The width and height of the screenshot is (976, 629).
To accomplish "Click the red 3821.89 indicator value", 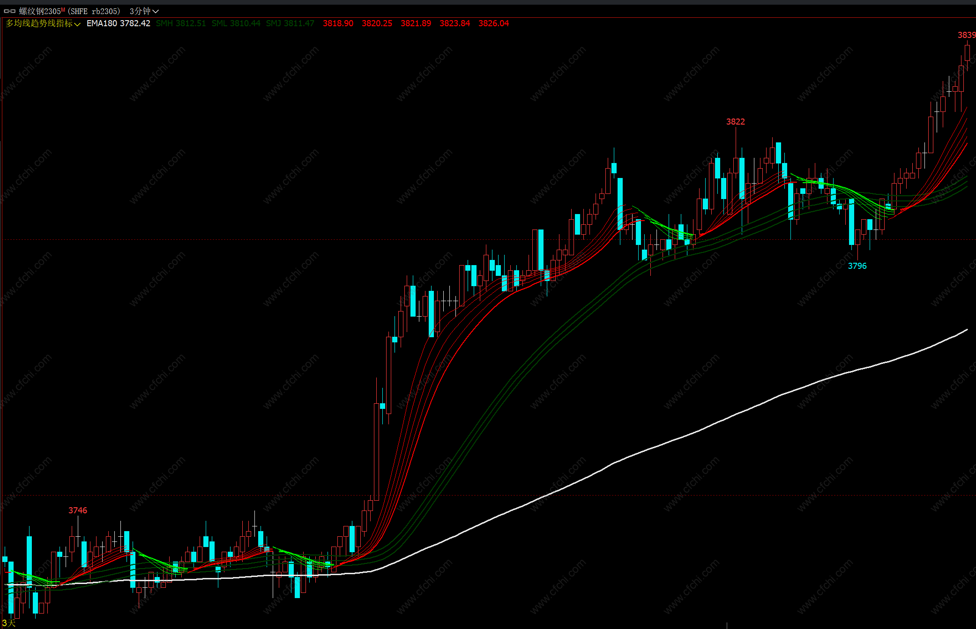I will pyautogui.click(x=416, y=23).
